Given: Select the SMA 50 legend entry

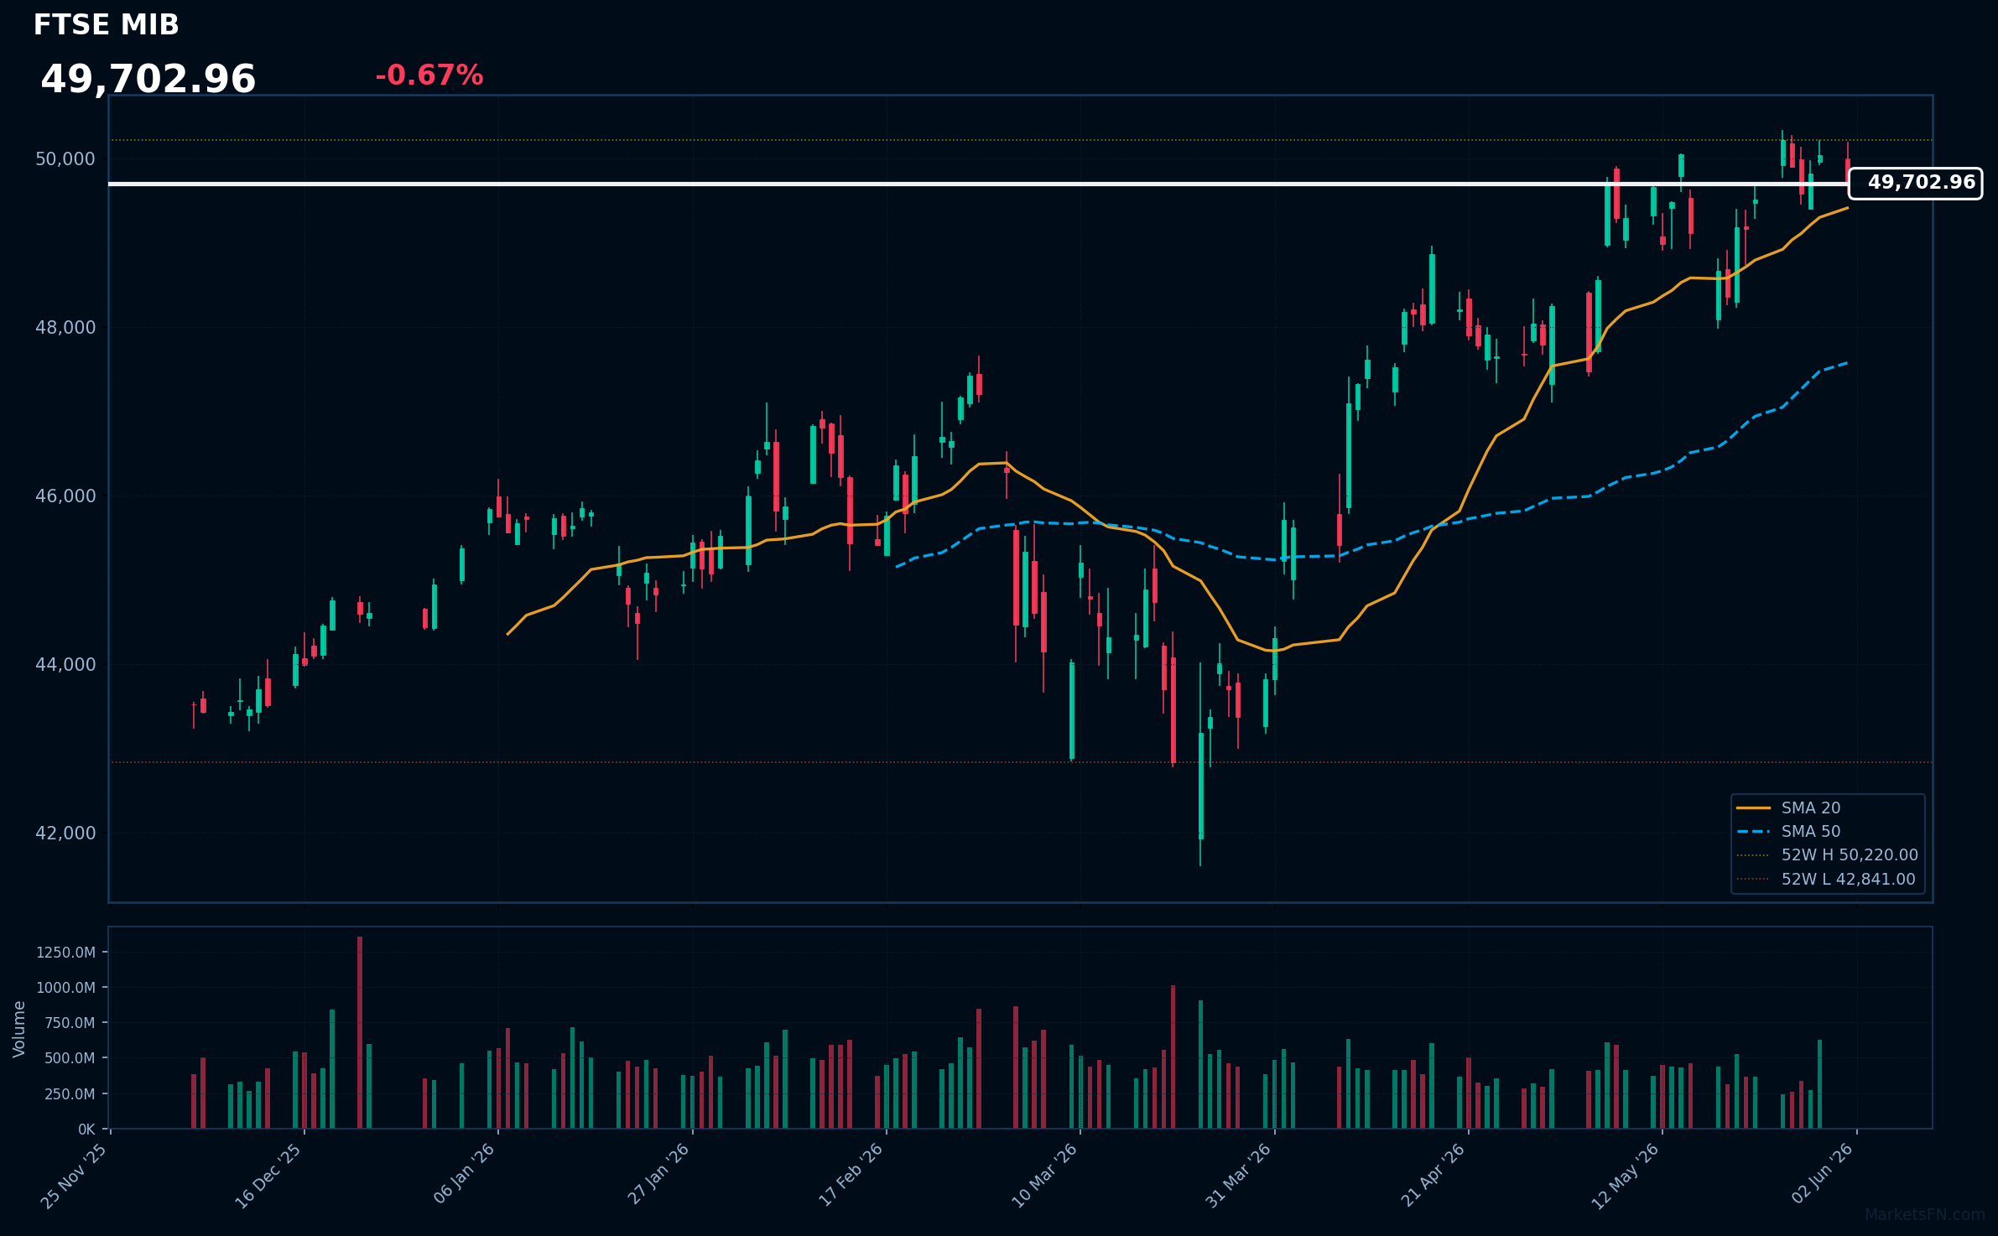Looking at the screenshot, I should 1788,831.
